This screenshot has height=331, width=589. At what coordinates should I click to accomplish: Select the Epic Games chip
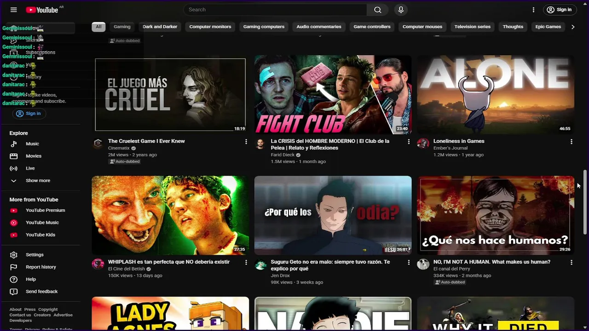click(548, 27)
